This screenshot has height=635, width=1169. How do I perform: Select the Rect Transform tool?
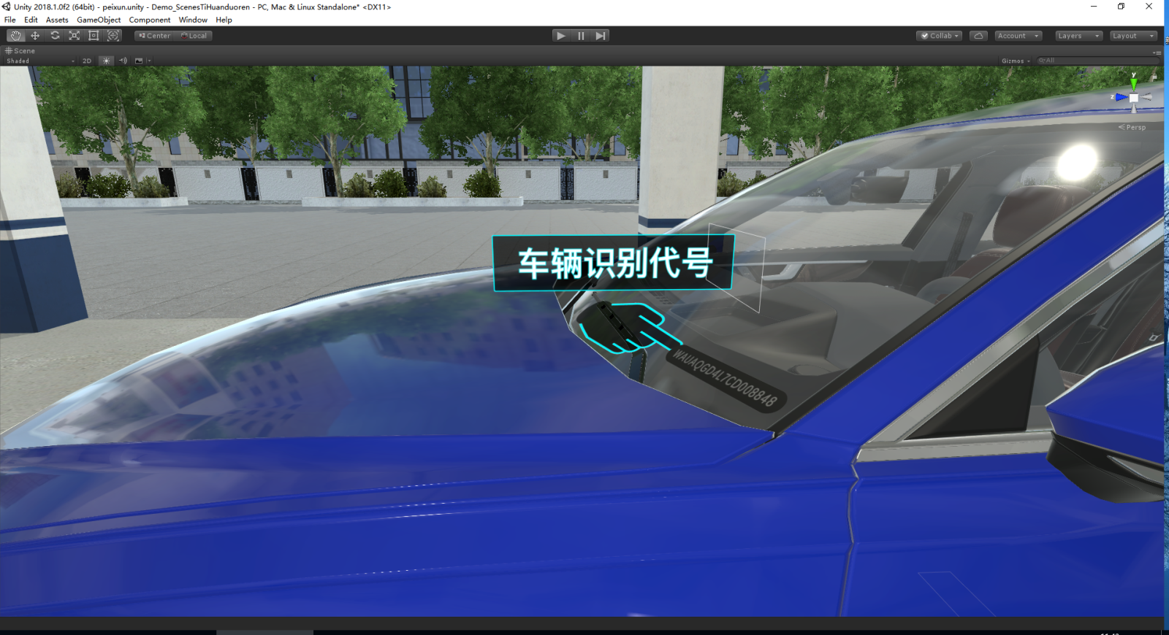coord(94,36)
